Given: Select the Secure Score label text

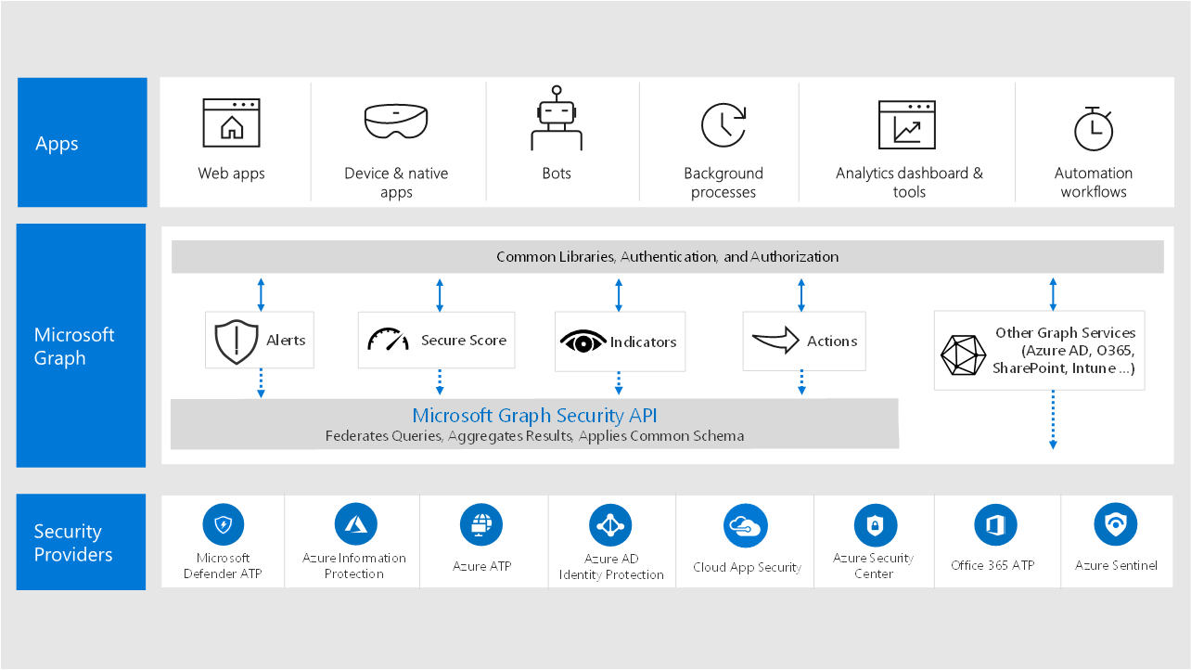Looking at the screenshot, I should [x=464, y=341].
